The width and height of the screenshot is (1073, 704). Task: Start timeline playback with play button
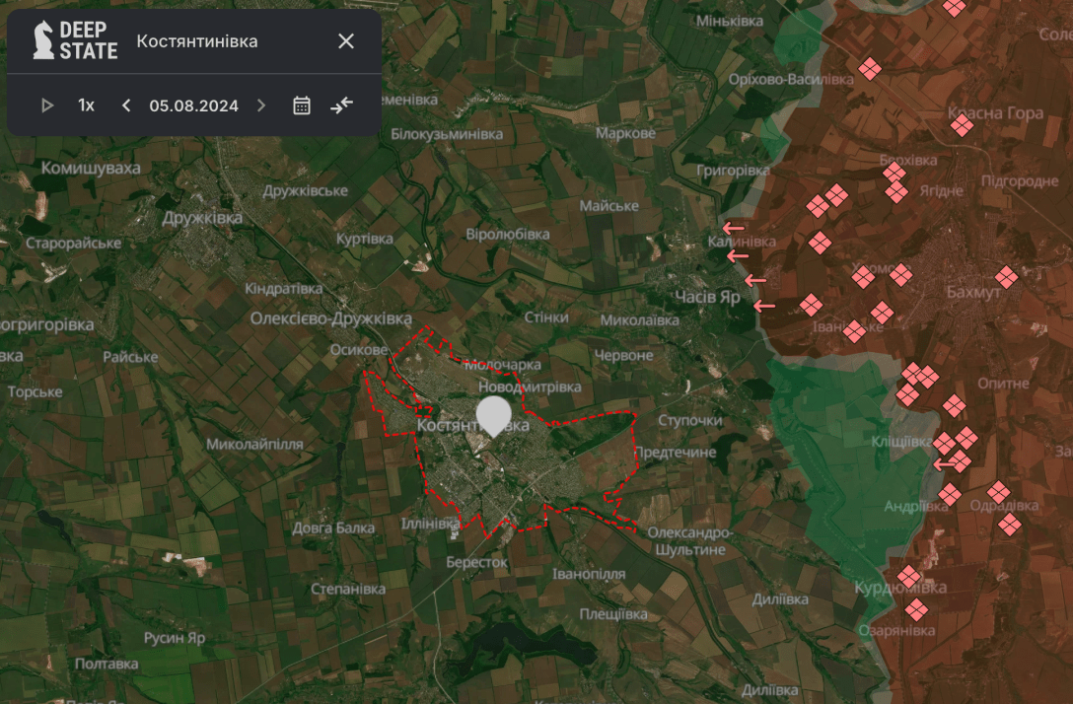click(x=47, y=106)
